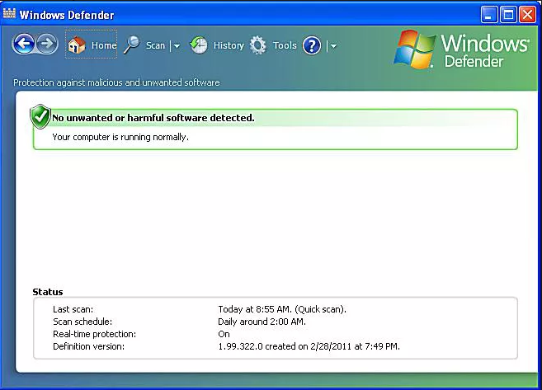Minimize the Windows Defender window
The image size is (542, 390).
point(488,15)
